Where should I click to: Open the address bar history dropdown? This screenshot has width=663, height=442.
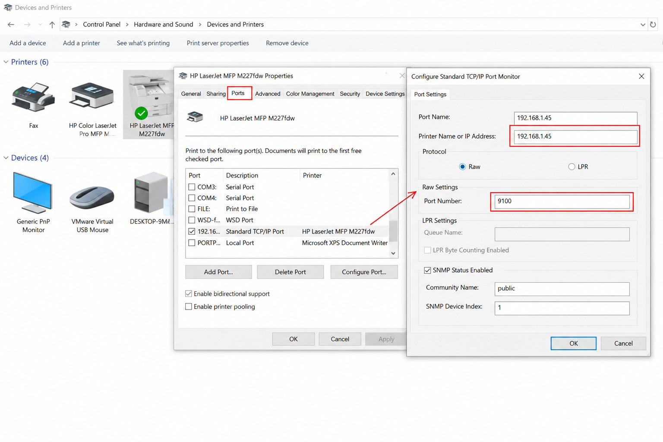tap(643, 25)
